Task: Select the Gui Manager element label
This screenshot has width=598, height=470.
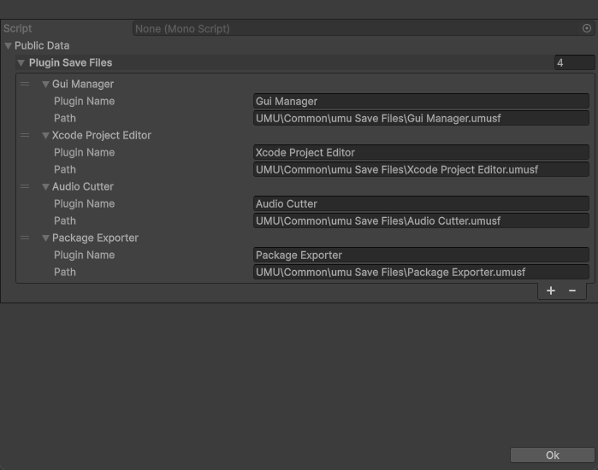Action: pos(83,85)
